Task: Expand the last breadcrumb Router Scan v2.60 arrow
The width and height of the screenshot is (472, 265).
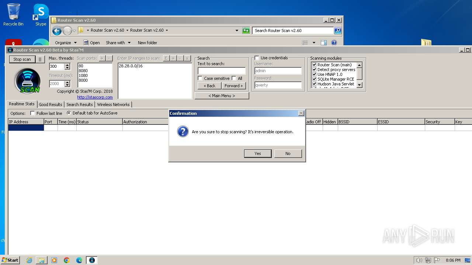Action: [x=167, y=31]
